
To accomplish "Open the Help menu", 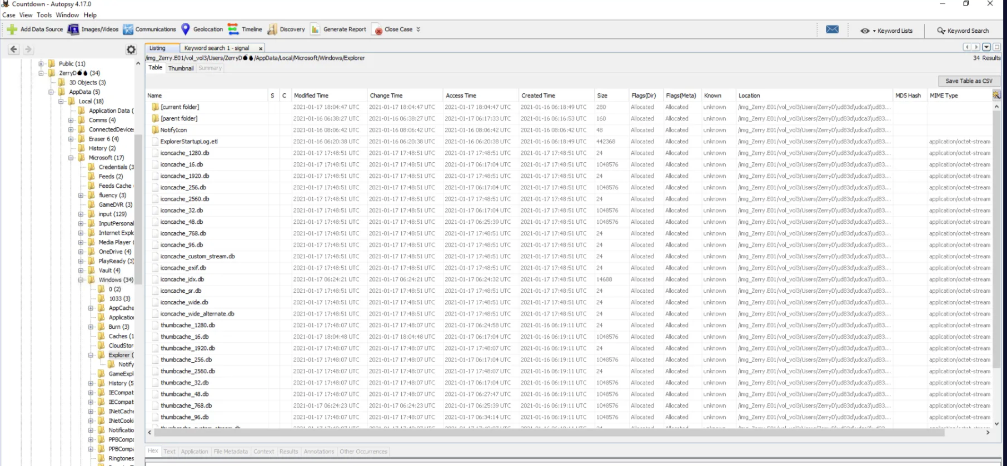I will click(x=90, y=15).
